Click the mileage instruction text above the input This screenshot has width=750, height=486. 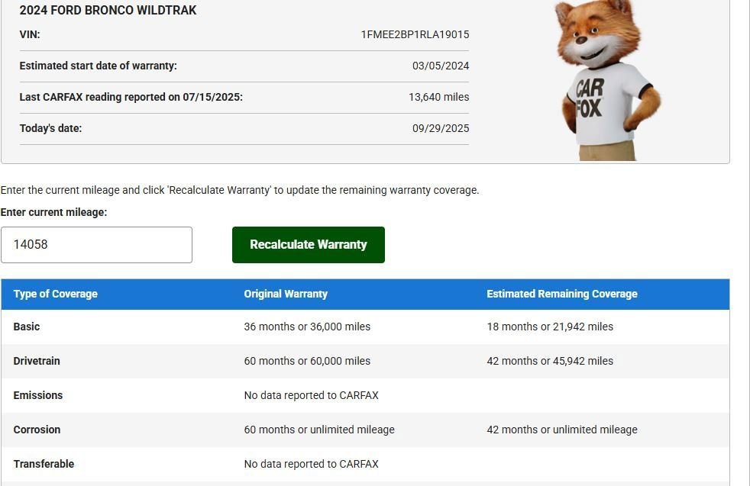(x=240, y=190)
